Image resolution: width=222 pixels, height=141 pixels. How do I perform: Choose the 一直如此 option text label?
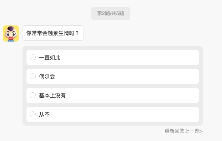[x=50, y=58]
